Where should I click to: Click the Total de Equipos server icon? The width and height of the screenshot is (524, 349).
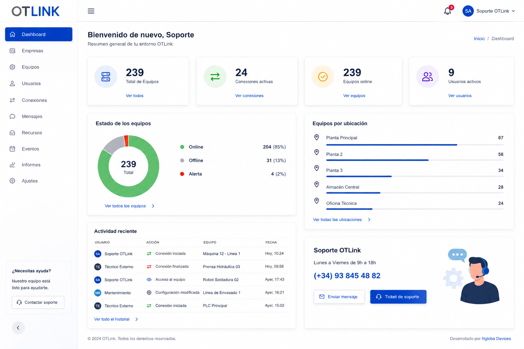pos(106,77)
